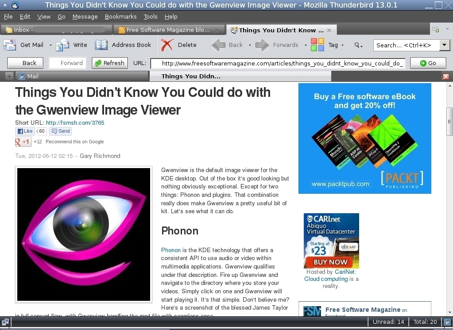453x330 pixels.
Task: Switch to the Inbox tab
Action: (56, 30)
